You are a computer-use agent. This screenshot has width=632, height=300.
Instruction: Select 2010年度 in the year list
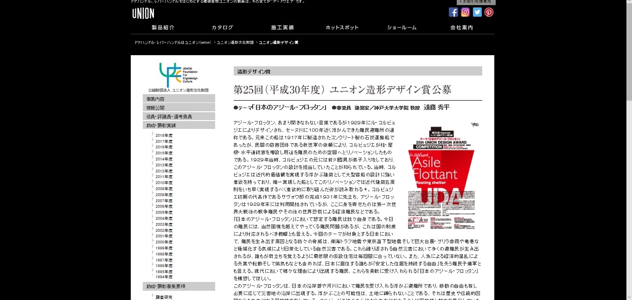click(164, 183)
